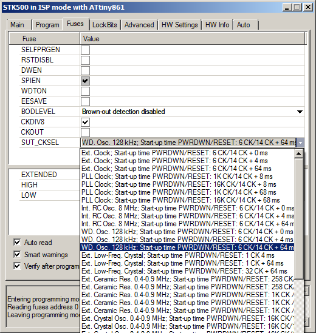This screenshot has height=333, width=316.
Task: Switch to the Main tab
Action: [x=19, y=25]
